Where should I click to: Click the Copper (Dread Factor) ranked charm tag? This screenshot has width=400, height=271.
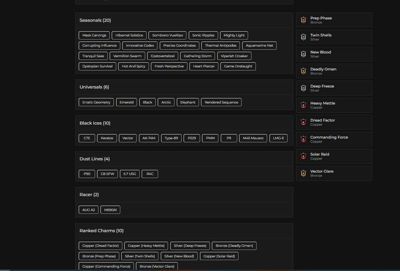tap(101, 246)
